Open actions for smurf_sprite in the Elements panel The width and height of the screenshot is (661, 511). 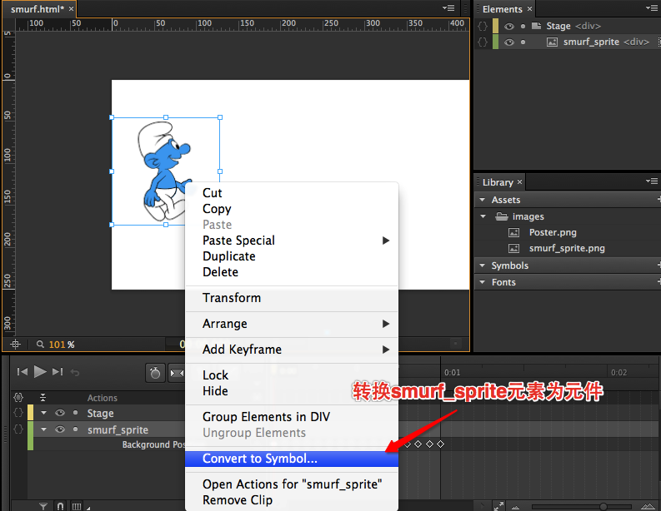[483, 42]
